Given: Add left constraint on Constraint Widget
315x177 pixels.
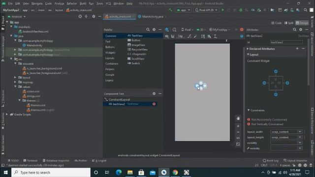Looking at the screenshot, I should 264,83.
